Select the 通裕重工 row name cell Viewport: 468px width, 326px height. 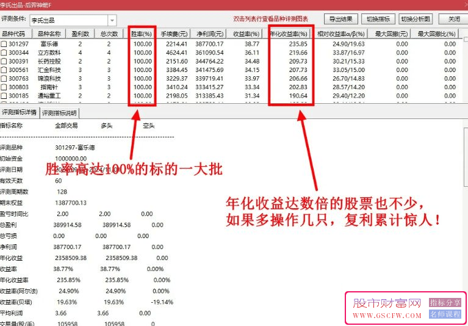click(x=49, y=96)
